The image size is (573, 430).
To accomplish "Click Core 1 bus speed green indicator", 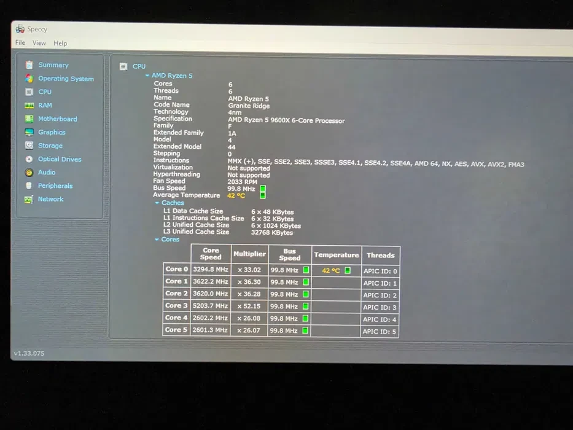I will [306, 282].
